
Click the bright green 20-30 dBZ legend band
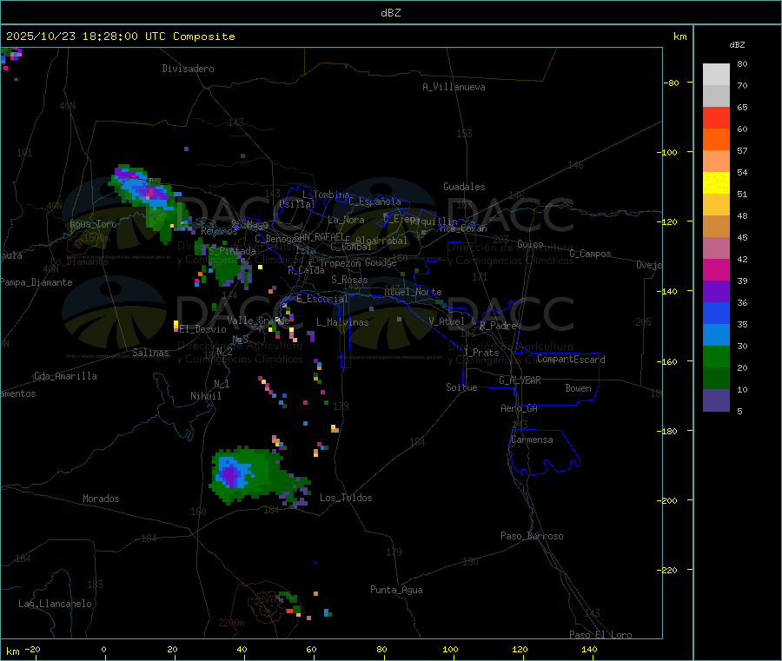click(716, 356)
